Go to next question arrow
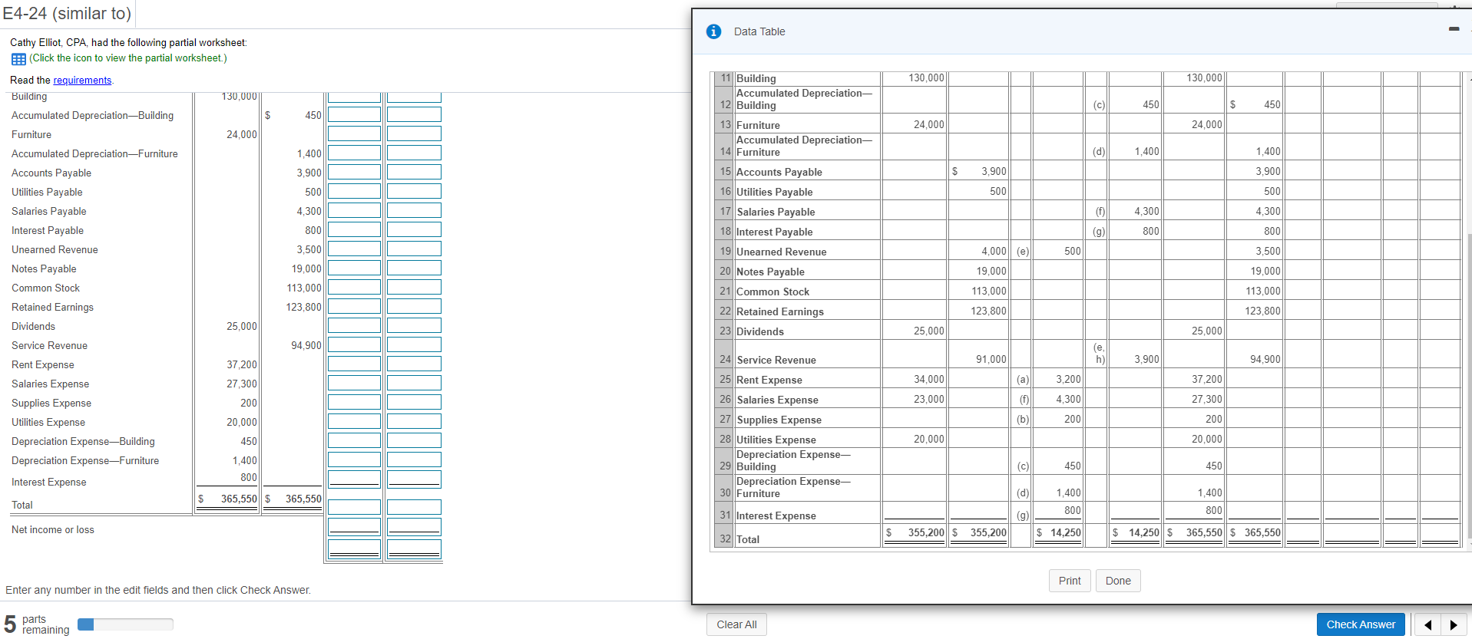 click(1454, 624)
